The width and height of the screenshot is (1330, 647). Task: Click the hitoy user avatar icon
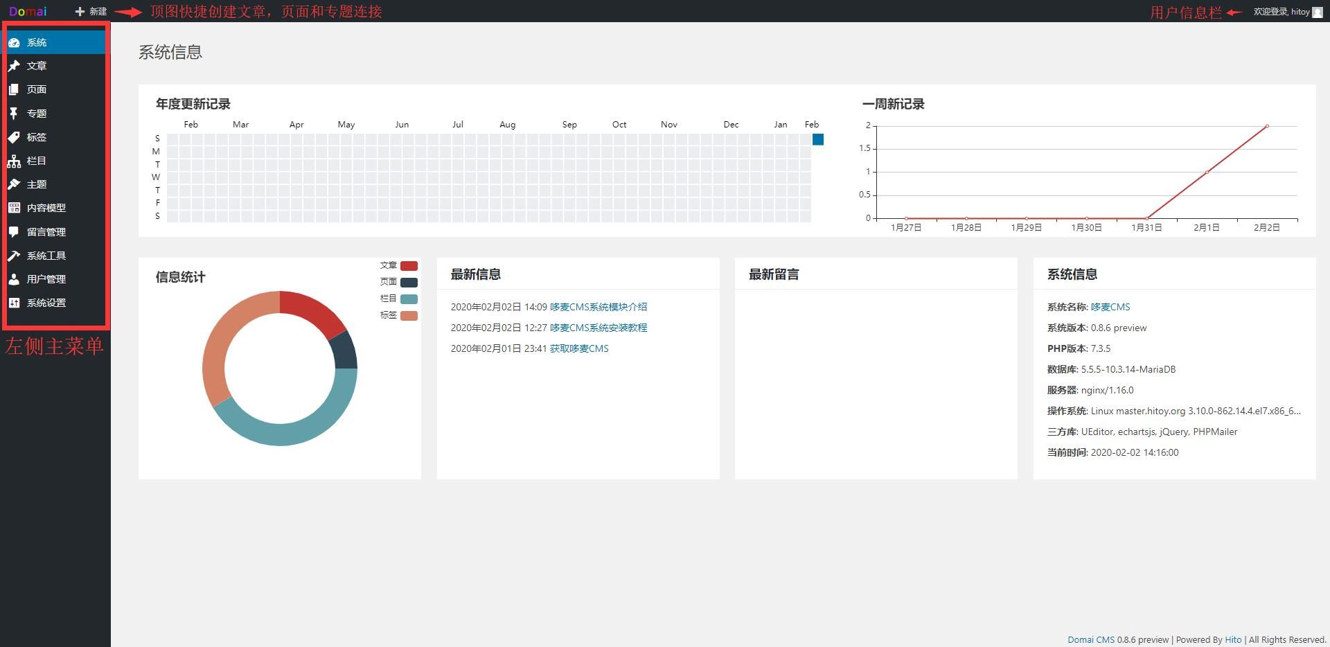pos(1318,12)
